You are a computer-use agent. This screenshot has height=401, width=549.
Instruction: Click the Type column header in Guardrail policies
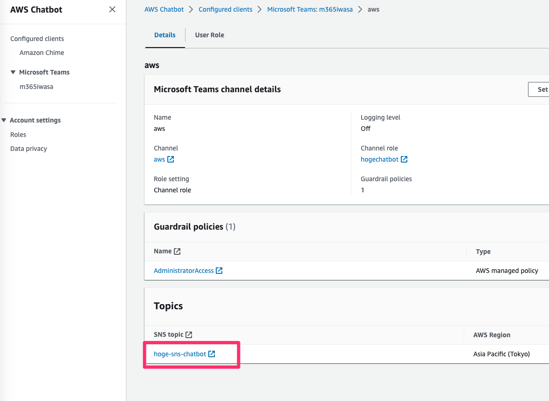pyautogui.click(x=483, y=251)
